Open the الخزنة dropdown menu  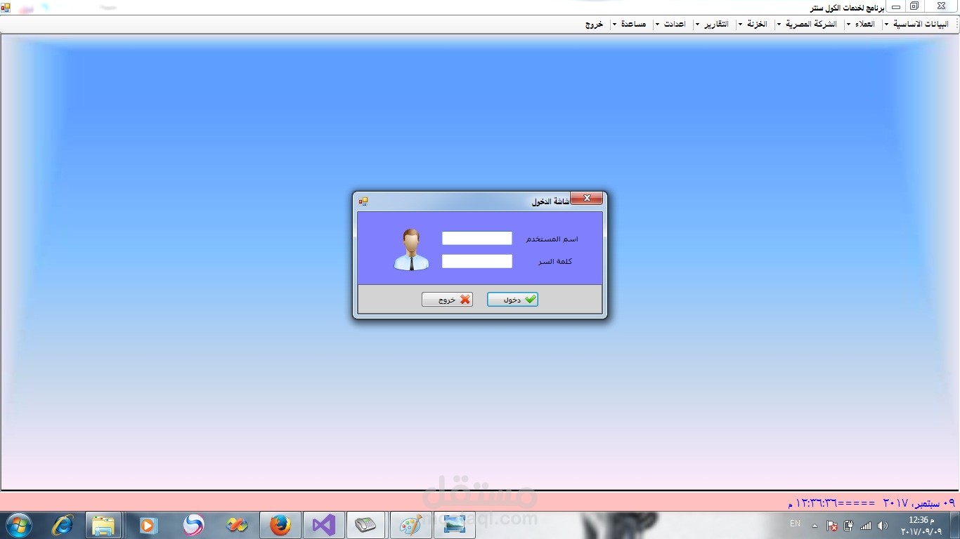click(x=753, y=24)
